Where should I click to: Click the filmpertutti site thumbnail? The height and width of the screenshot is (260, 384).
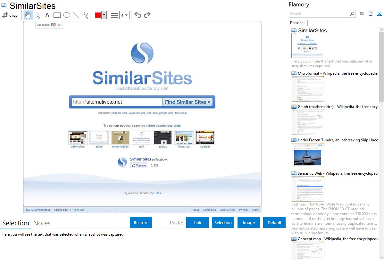184,137
